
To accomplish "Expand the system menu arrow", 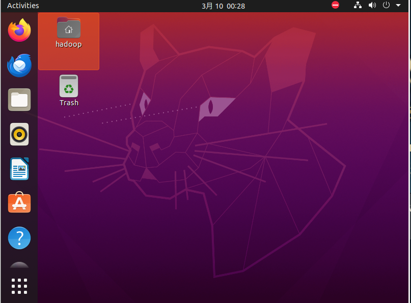I will 398,5.
